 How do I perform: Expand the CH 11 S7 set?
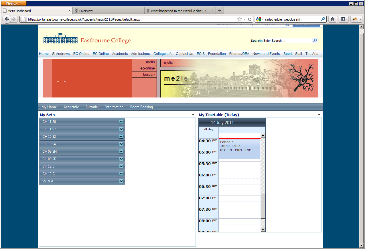pyautogui.click(x=121, y=129)
